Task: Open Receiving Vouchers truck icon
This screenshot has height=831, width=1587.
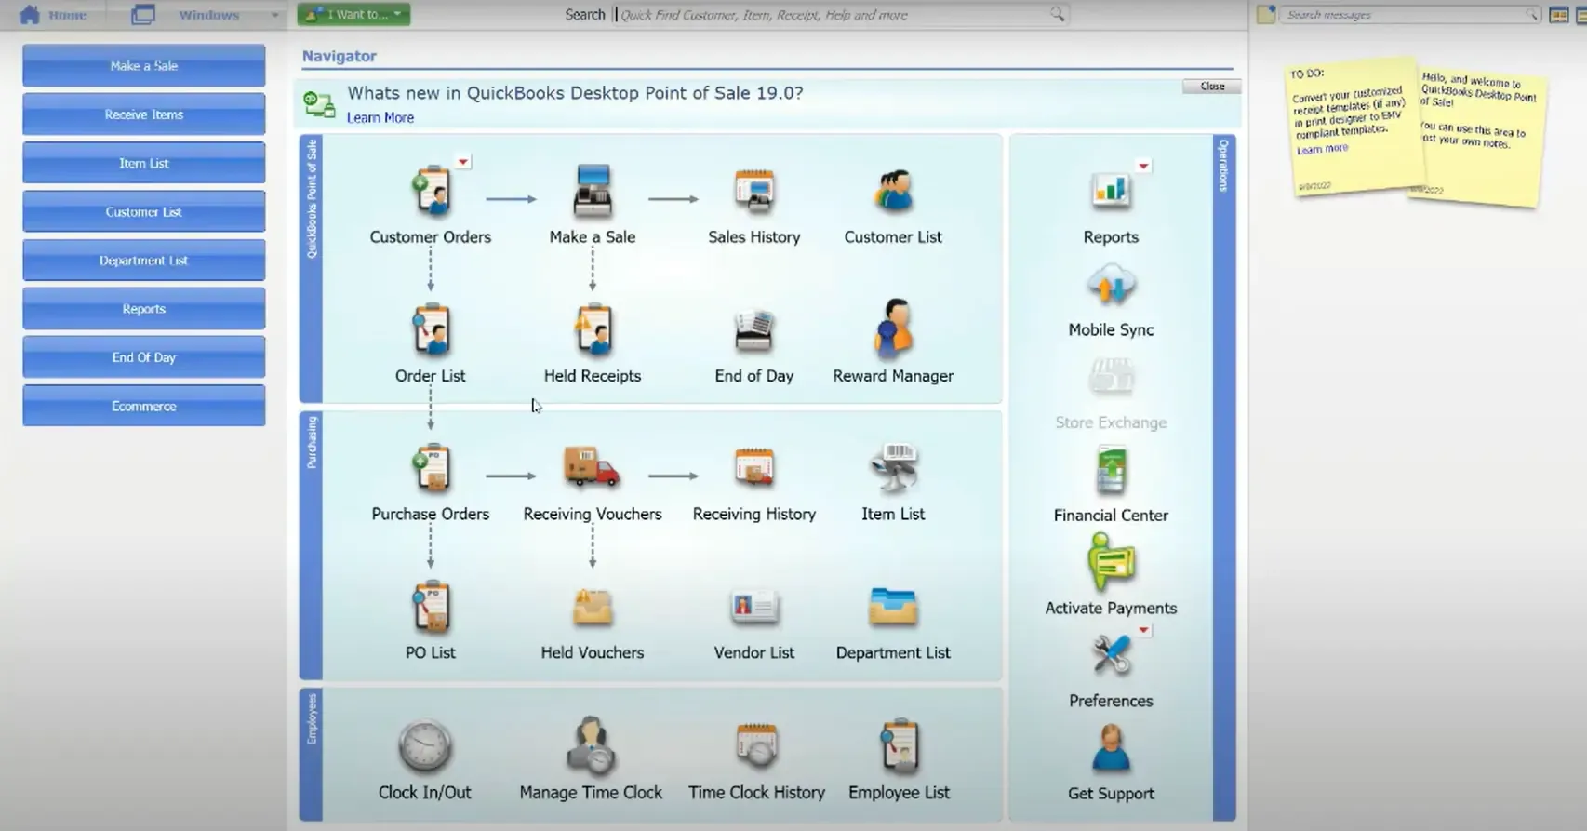Action: [592, 467]
